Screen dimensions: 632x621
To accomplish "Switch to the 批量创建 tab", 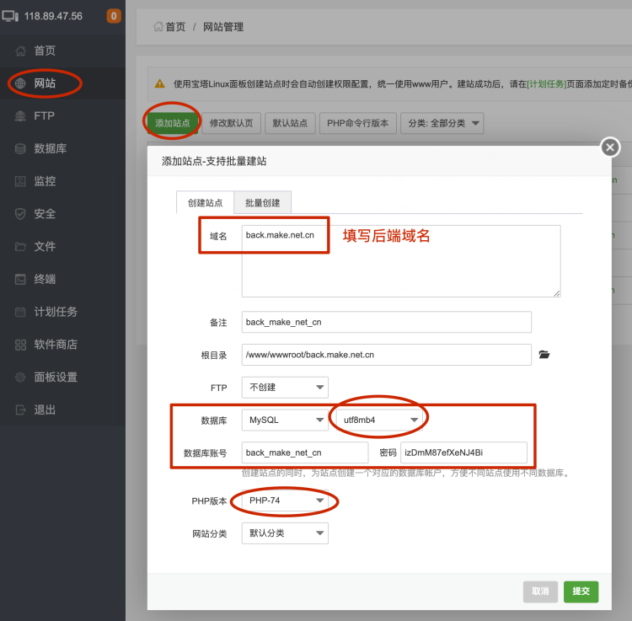I will coord(263,203).
